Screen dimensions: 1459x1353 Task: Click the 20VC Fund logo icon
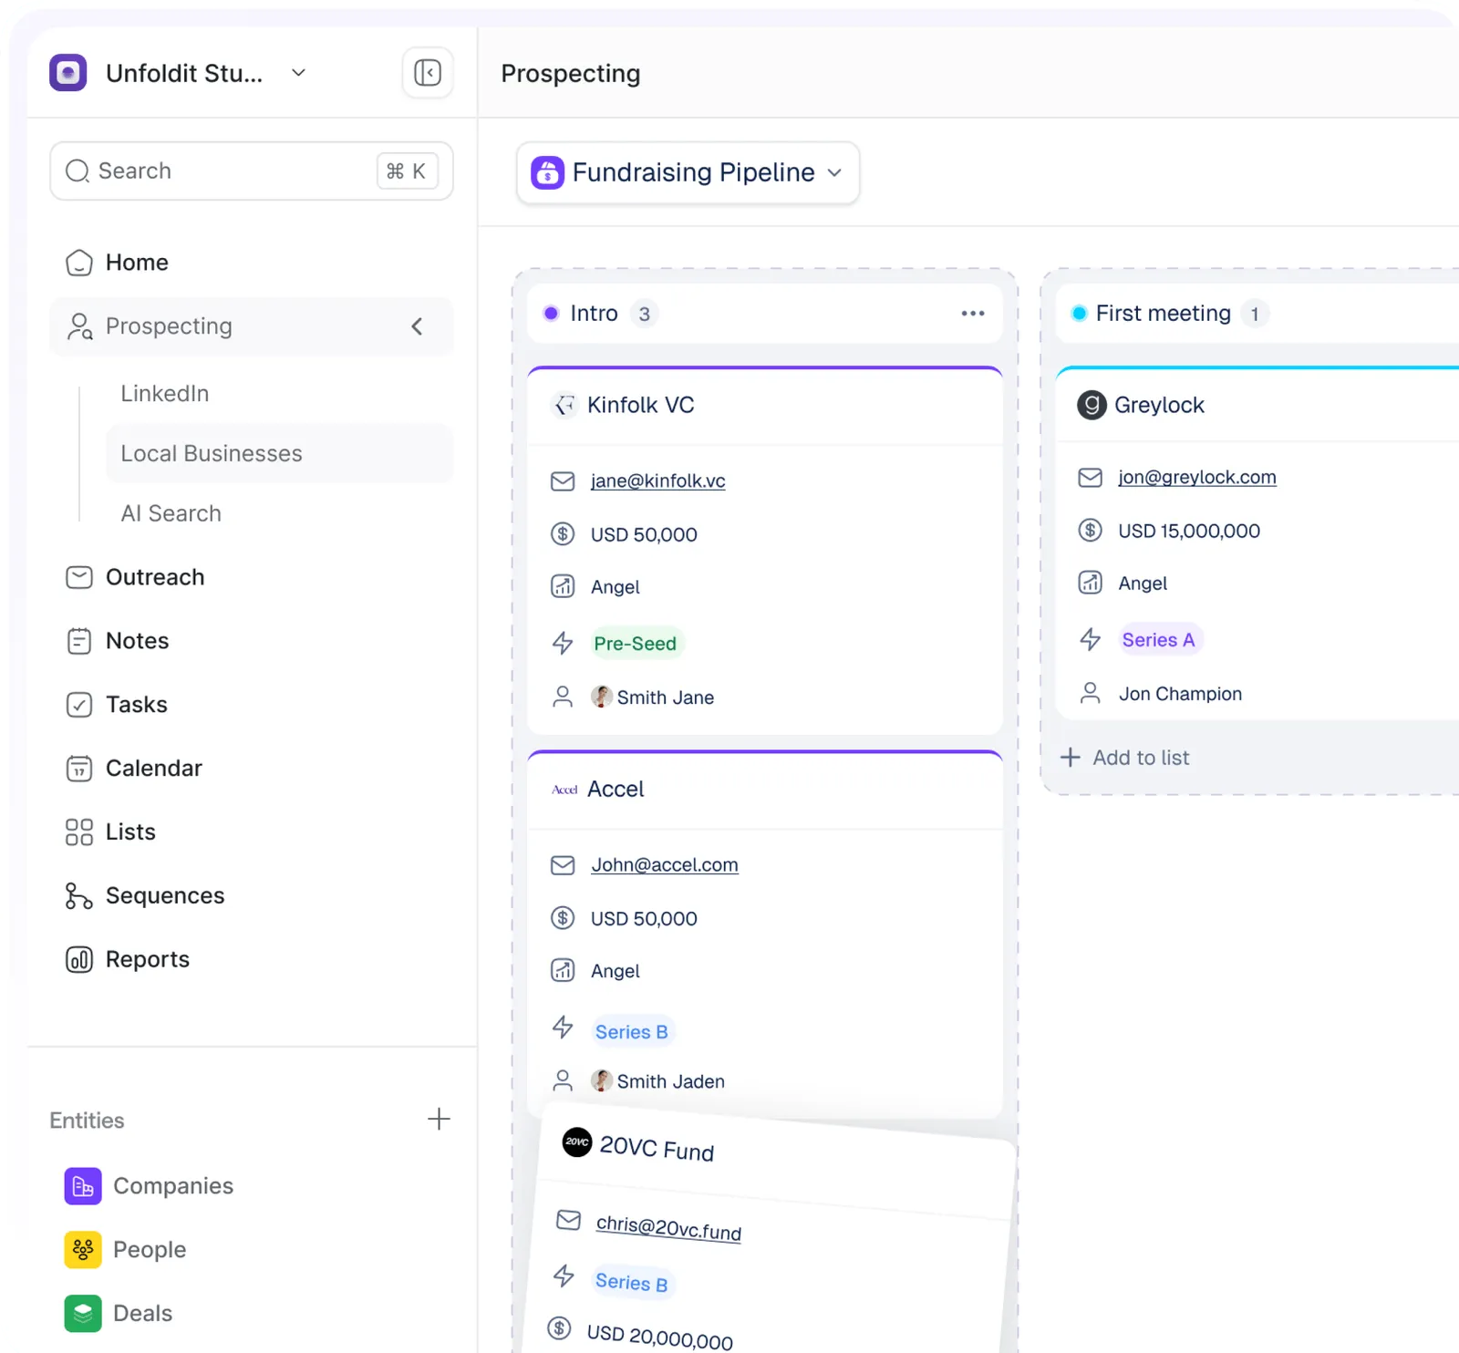coord(577,1141)
